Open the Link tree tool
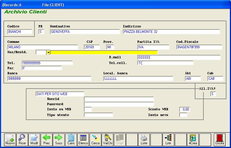The image size is (231, 148). [x=169, y=140]
